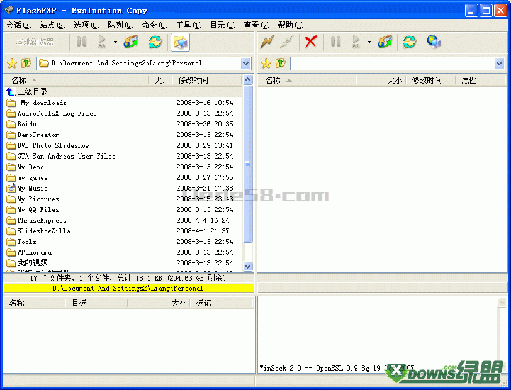Screen dimensions: 511x390
Task: Expand the remote path dropdown
Action: [500, 64]
